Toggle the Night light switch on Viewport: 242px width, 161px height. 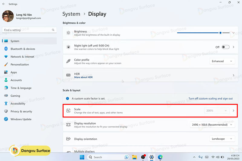[225, 47]
